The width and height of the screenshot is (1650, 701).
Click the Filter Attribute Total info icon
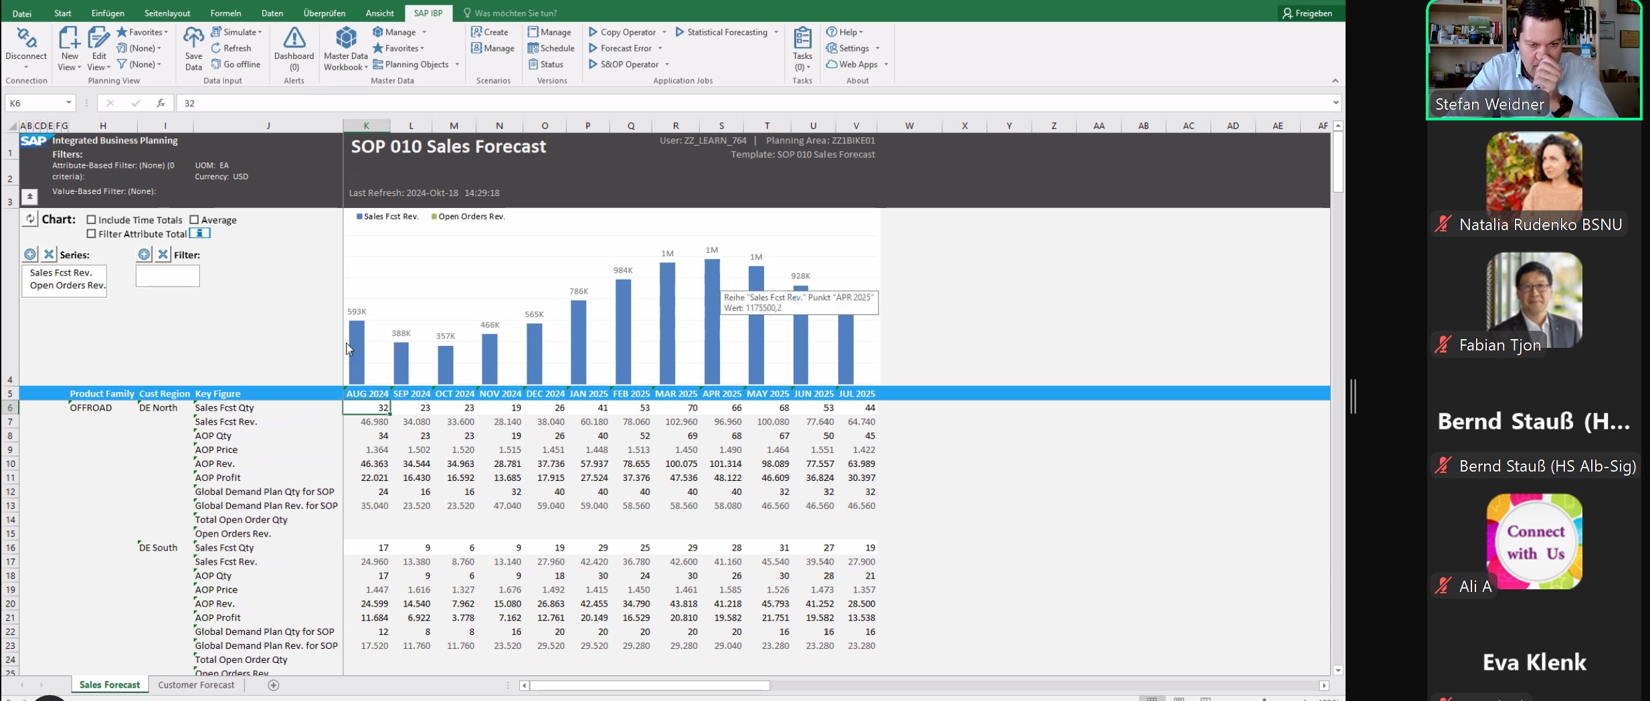click(200, 233)
